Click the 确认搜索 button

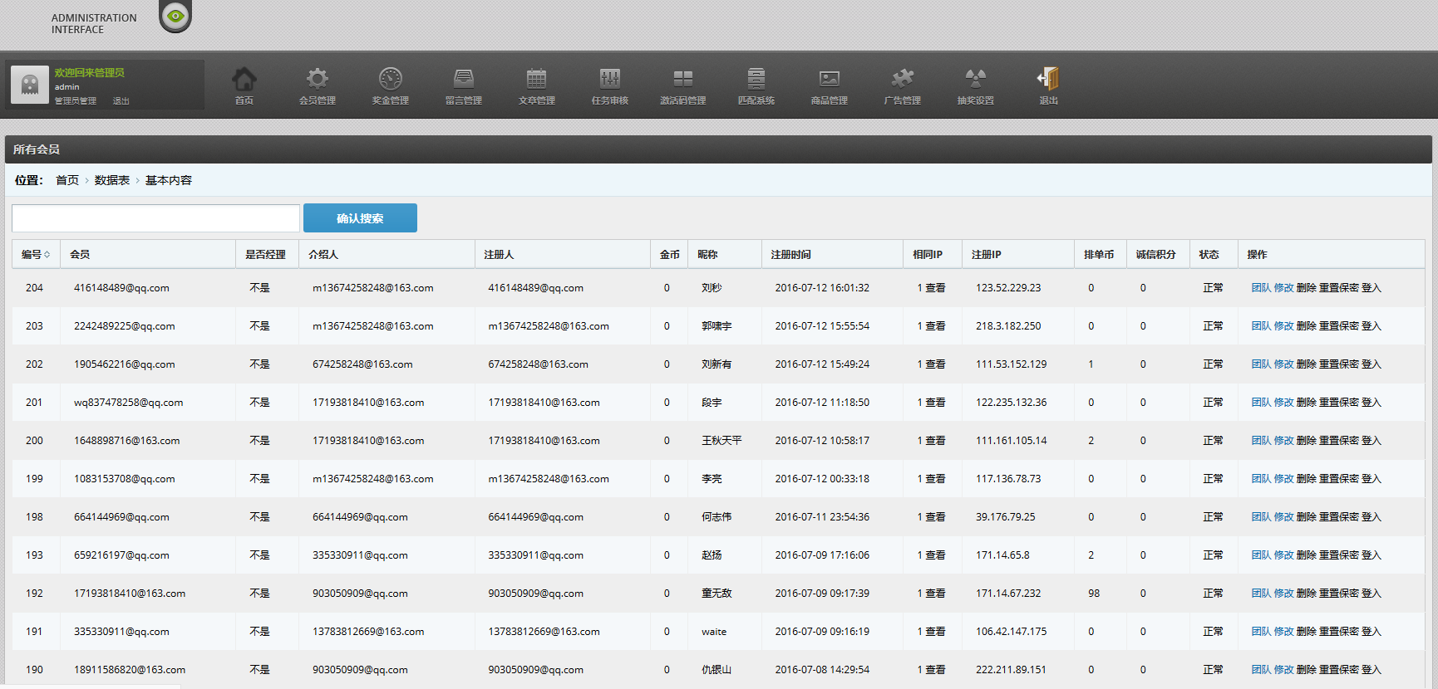coord(360,218)
